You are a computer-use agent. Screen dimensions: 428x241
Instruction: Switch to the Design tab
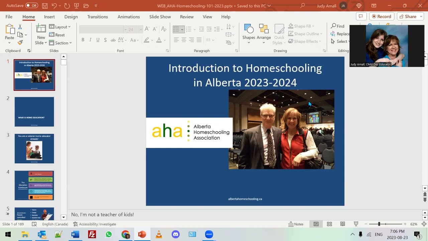(x=71, y=17)
